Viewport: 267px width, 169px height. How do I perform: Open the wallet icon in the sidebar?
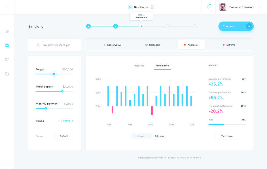(x=7, y=45)
